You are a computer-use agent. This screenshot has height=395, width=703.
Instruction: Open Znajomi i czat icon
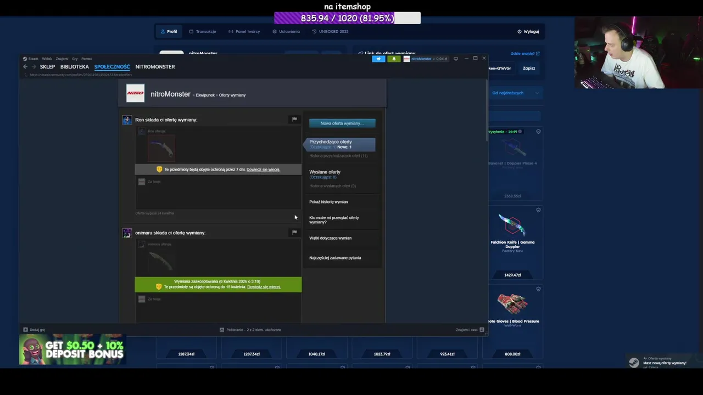click(x=482, y=330)
